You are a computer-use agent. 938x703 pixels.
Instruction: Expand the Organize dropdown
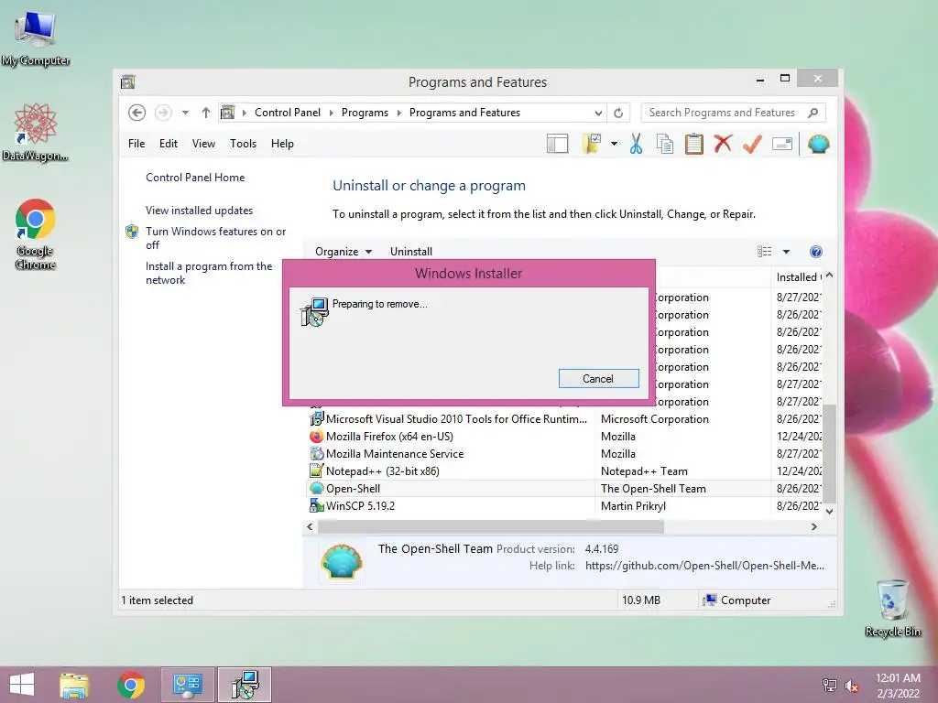[x=344, y=252]
